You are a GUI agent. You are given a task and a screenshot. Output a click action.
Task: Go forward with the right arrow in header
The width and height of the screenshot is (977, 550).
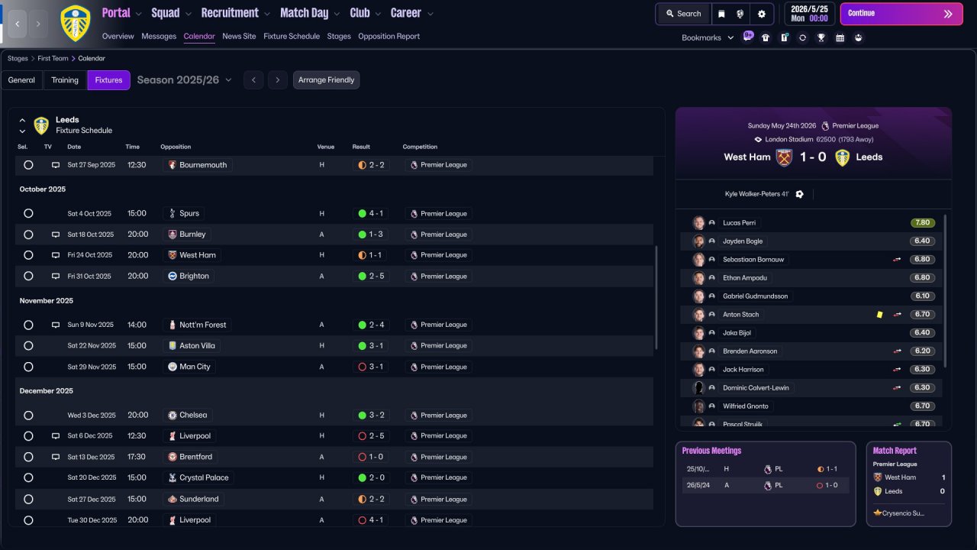pos(39,24)
